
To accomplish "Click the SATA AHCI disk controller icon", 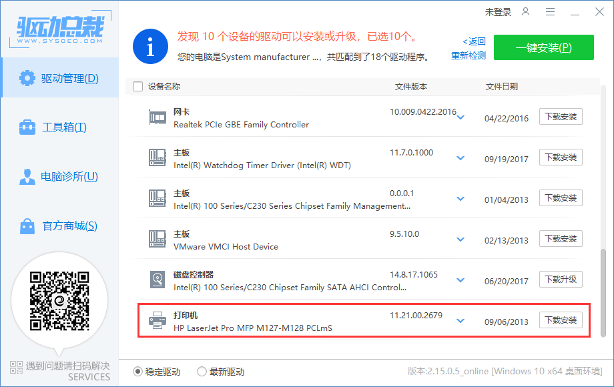I will click(158, 280).
